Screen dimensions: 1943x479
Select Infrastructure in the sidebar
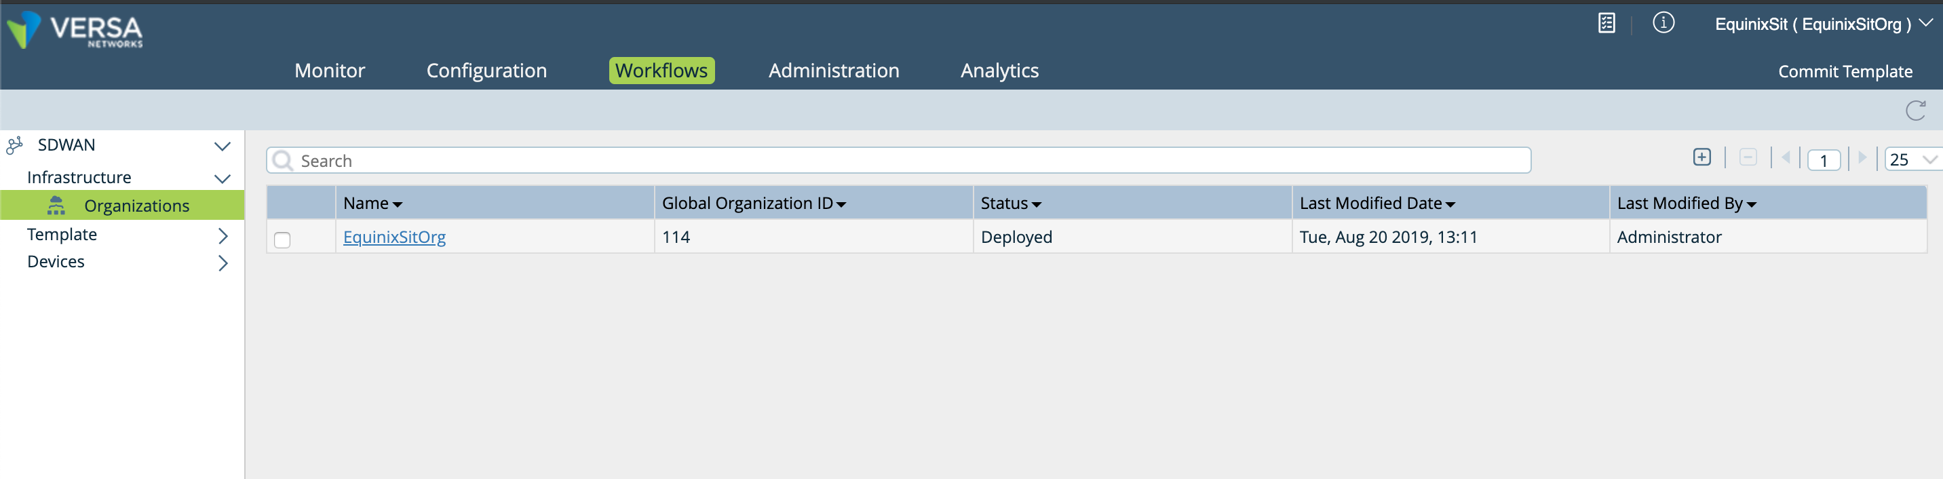tap(79, 177)
